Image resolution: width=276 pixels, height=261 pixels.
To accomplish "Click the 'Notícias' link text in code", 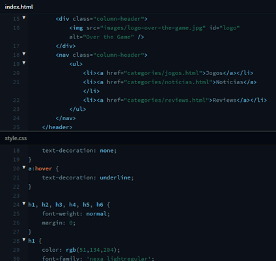I will pos(230,82).
